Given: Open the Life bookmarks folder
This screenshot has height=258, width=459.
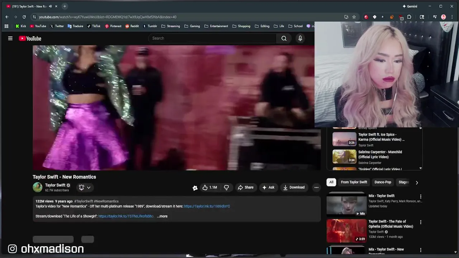Looking at the screenshot, I should pyautogui.click(x=279, y=26).
